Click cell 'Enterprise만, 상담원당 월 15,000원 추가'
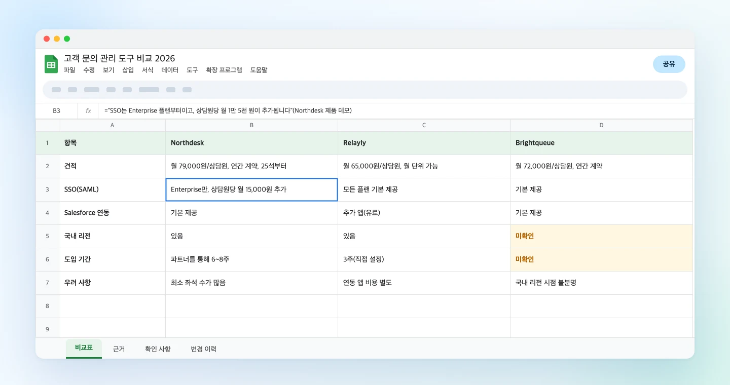730x385 pixels. (251, 189)
